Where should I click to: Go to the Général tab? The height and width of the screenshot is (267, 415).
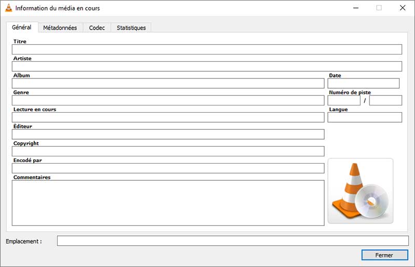coord(21,27)
